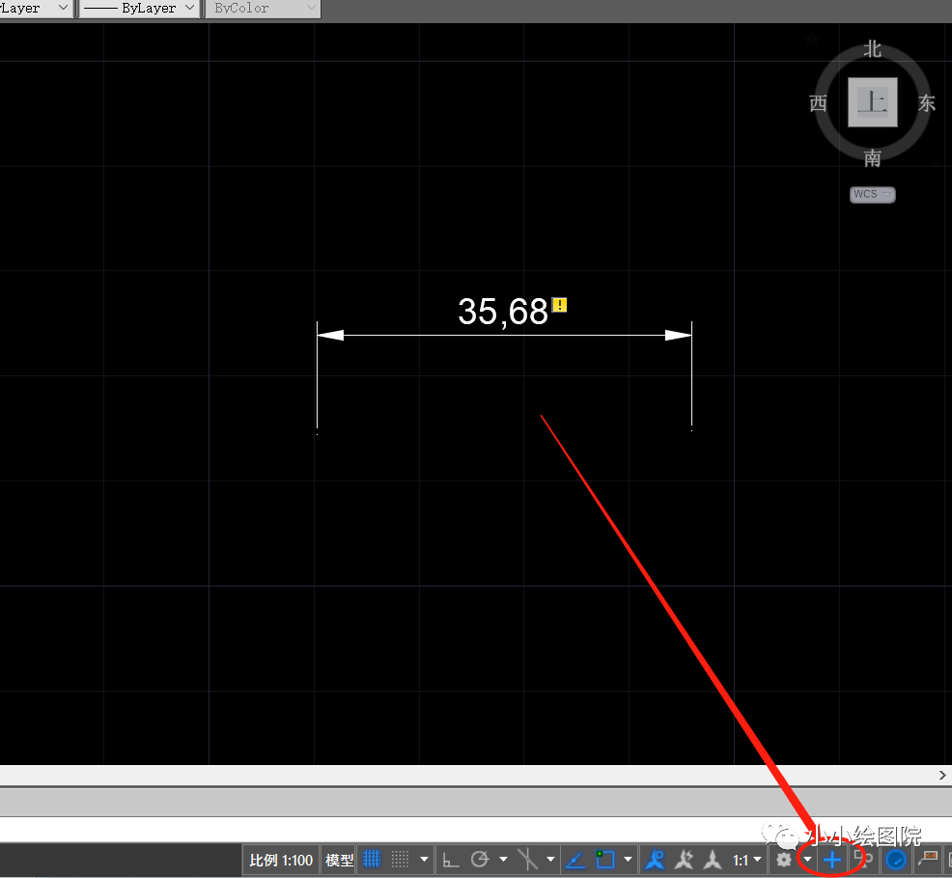Expand workspace switching dropdown arrow
The height and width of the screenshot is (878, 952).
point(807,860)
